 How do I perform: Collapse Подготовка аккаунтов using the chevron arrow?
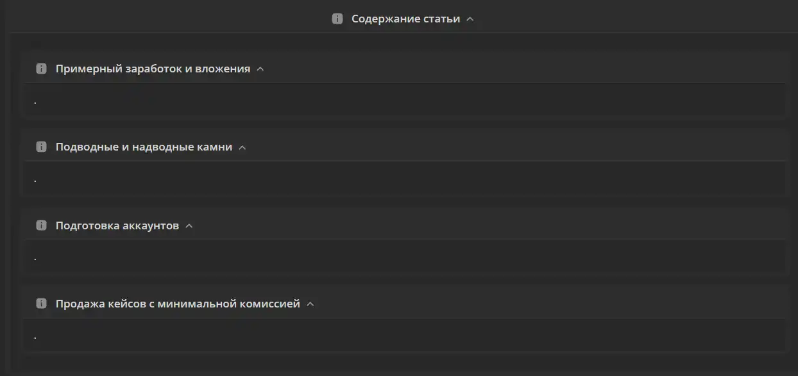click(x=189, y=226)
